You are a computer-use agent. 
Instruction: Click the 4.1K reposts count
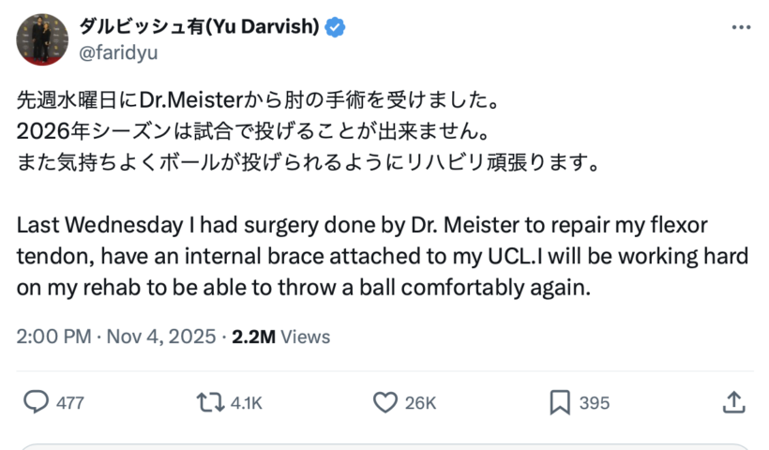[x=246, y=403]
